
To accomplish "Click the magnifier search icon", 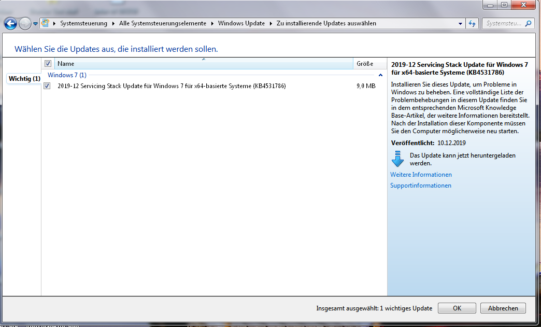I will coord(528,23).
